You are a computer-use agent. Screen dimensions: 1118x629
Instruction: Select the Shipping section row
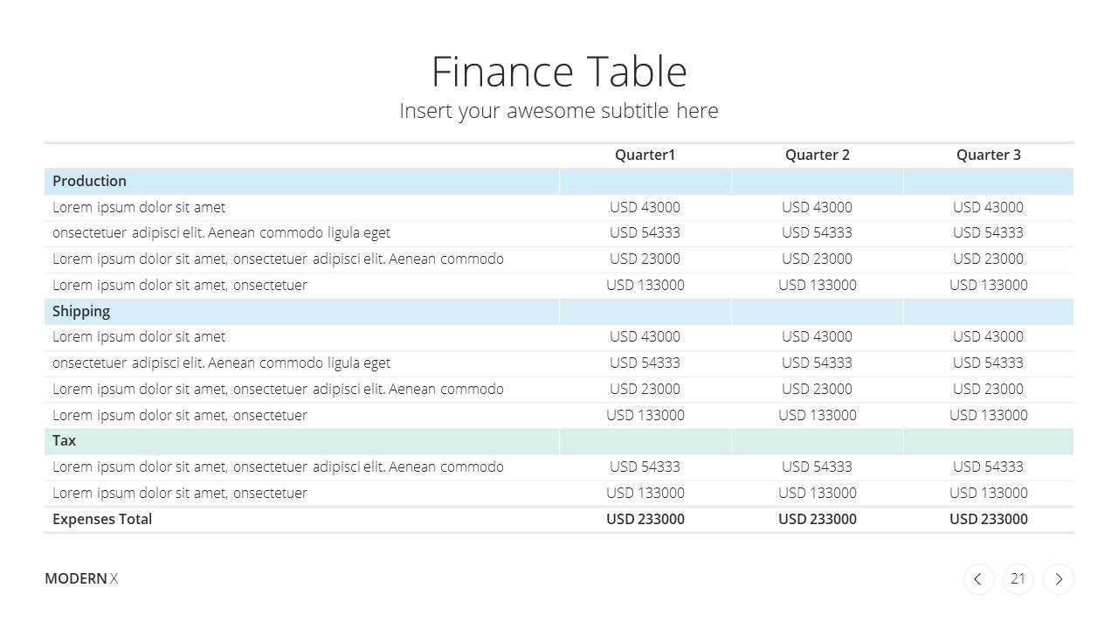click(559, 312)
